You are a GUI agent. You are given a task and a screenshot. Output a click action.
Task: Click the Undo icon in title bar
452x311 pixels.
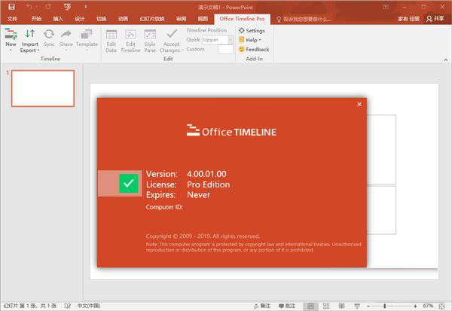coord(29,7)
